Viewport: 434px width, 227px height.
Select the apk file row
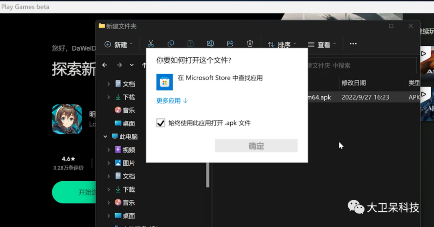(x=364, y=97)
